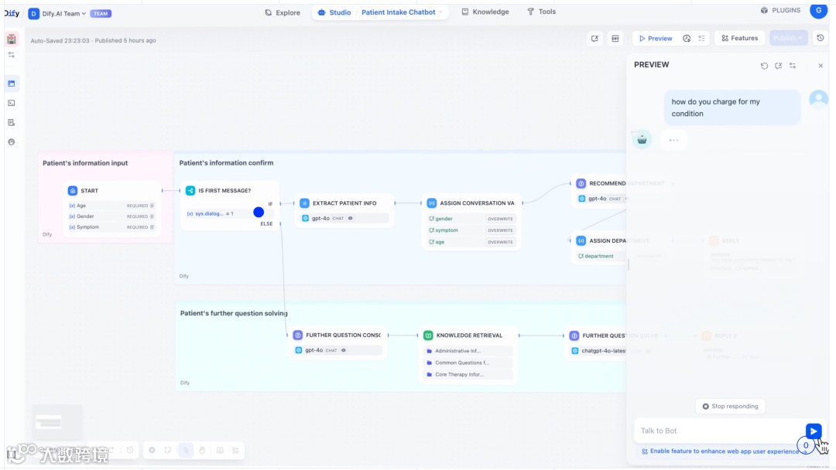
Task: Close the Preview panel
Action: 821,66
